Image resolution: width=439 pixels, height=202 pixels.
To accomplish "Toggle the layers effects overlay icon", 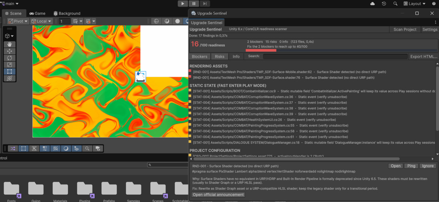I will [x=76, y=148].
